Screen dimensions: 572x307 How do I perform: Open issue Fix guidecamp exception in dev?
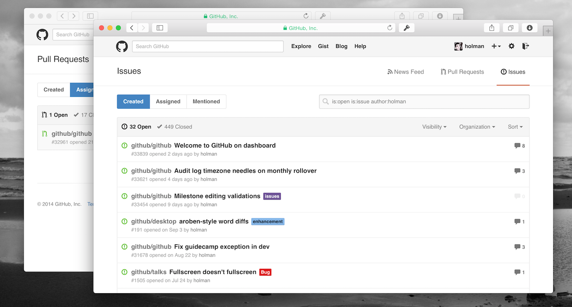pos(222,246)
